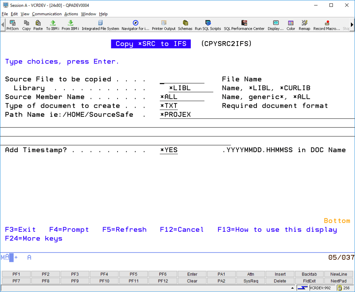Click the F4=Prompt function key text

point(69,230)
